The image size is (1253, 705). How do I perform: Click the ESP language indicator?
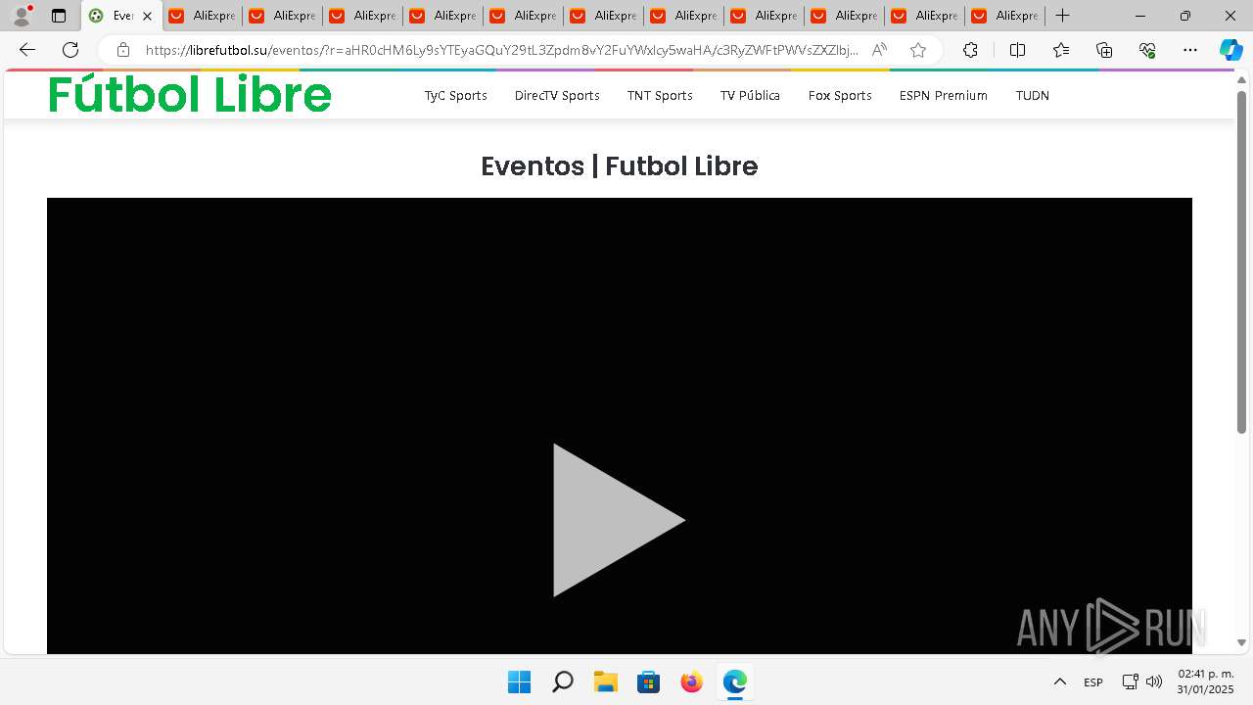[1093, 682]
